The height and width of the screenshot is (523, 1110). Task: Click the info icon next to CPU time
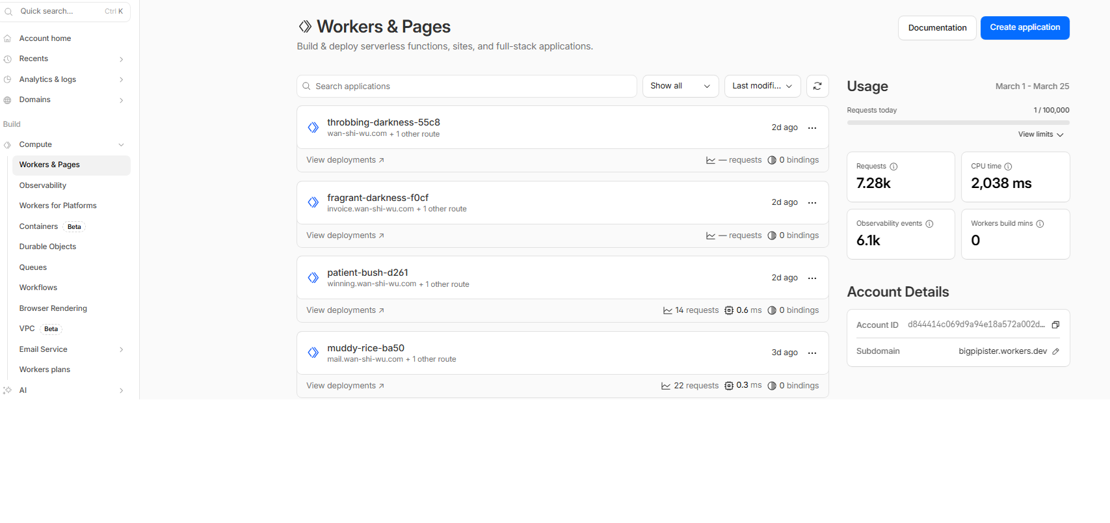point(1008,167)
